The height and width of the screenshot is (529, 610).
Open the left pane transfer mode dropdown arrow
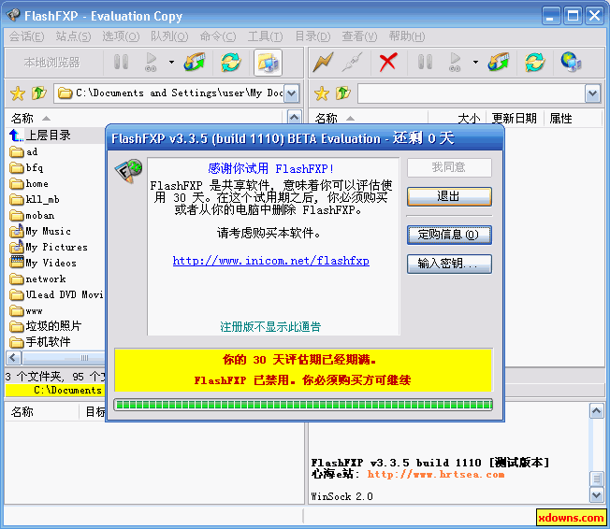pos(171,63)
